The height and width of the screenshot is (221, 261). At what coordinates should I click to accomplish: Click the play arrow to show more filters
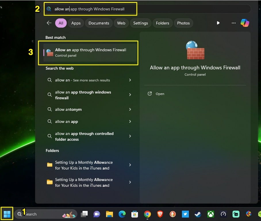(x=218, y=23)
